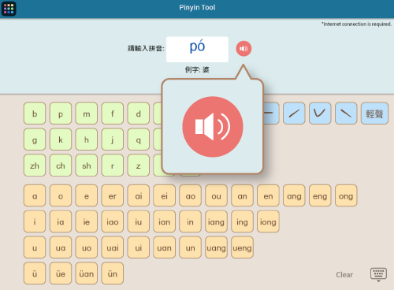The width and height of the screenshot is (394, 290).
Task: Tap the iong final key
Action: (268, 221)
